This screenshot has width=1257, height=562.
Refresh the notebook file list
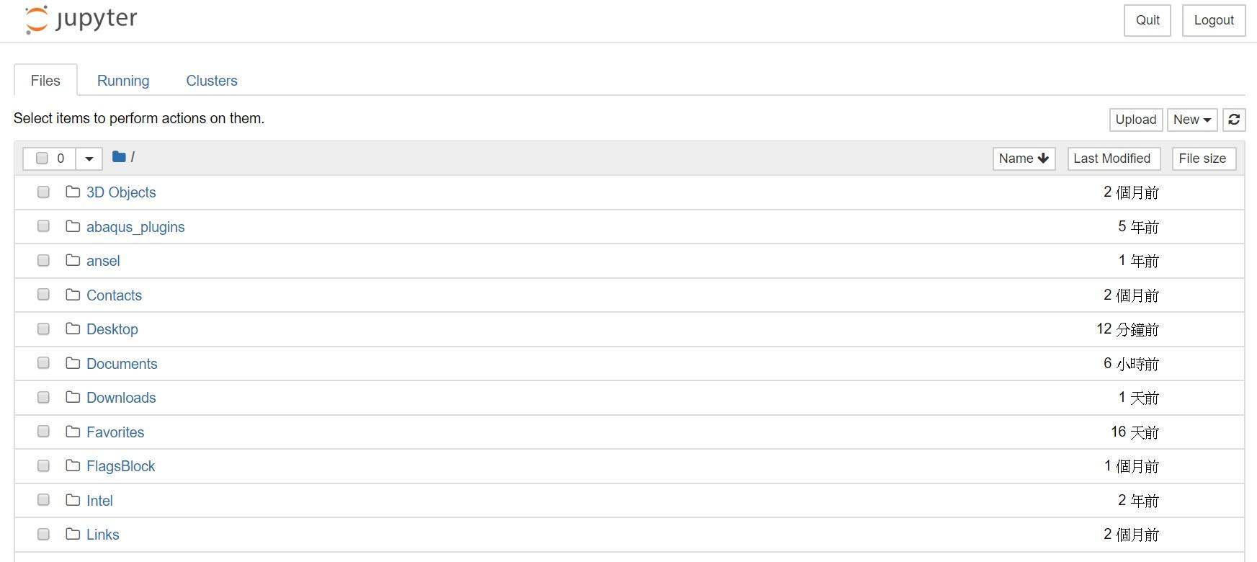point(1234,120)
